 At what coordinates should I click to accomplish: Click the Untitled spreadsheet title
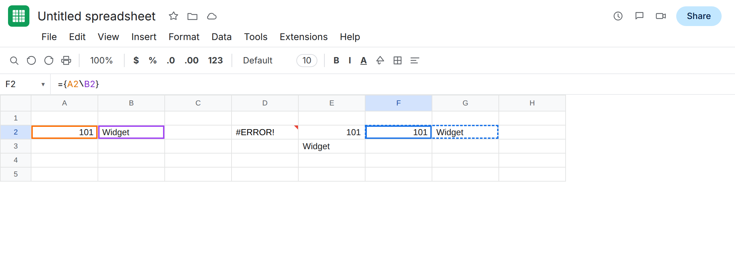coord(97,16)
